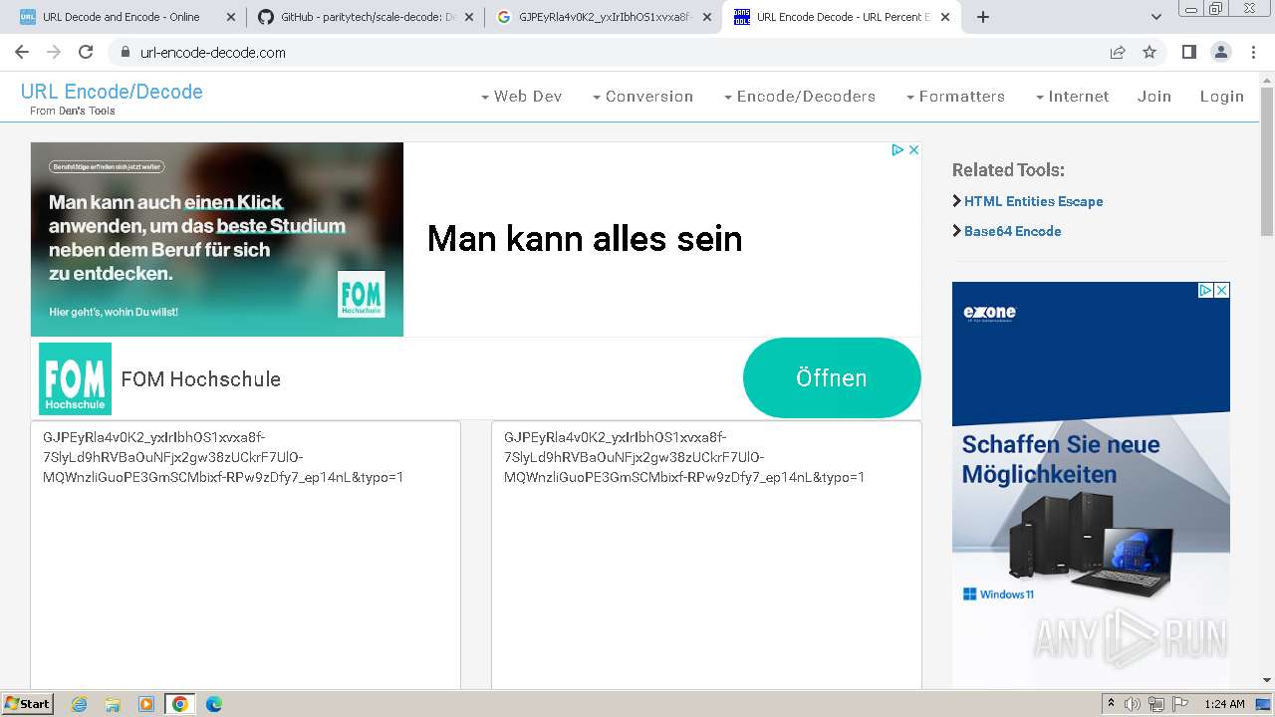The height and width of the screenshot is (717, 1275).
Task: Click the FOM study banner image
Action: [x=217, y=239]
